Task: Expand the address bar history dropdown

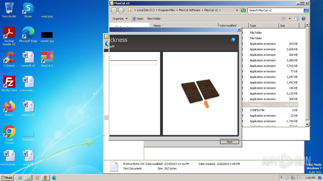Action: coord(237,10)
